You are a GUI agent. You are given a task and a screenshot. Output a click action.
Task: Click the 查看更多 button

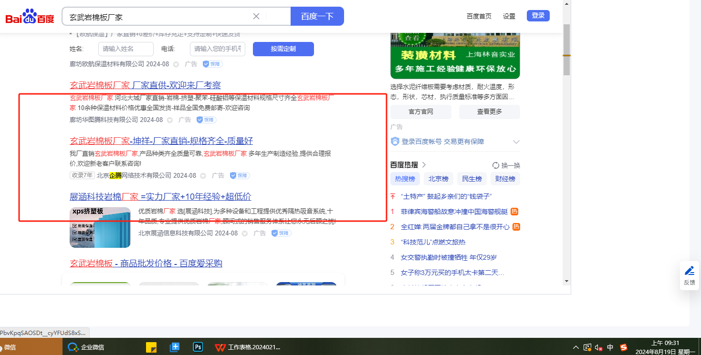coord(490,112)
